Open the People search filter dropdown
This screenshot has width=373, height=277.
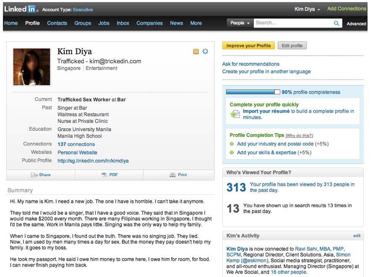240,23
